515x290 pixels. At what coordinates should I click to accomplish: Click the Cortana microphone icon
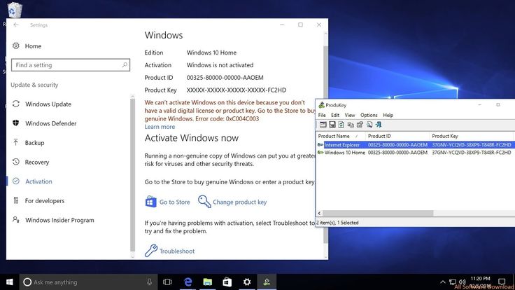coord(150,282)
